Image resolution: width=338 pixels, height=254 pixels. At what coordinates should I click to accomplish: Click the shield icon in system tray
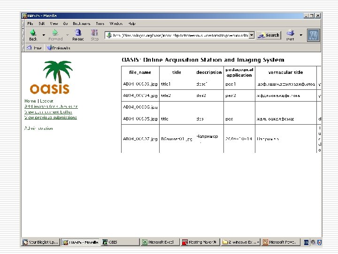pos(320,242)
